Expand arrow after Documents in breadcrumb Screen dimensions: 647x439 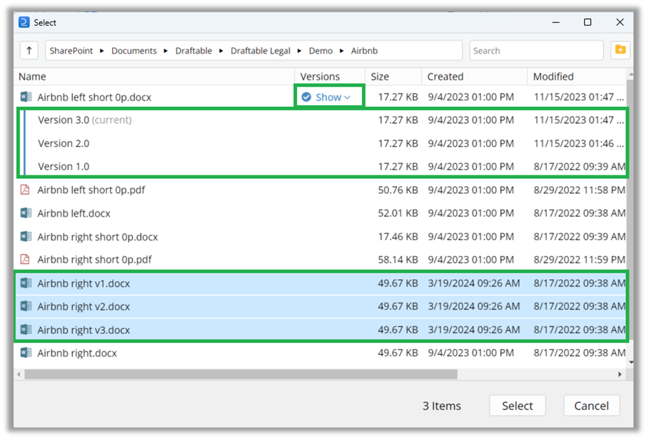[x=166, y=51]
